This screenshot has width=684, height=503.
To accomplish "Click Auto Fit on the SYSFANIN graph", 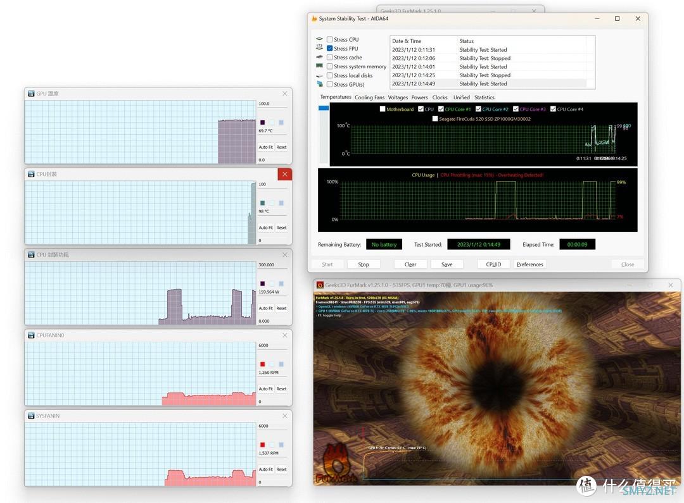I will tap(265, 469).
